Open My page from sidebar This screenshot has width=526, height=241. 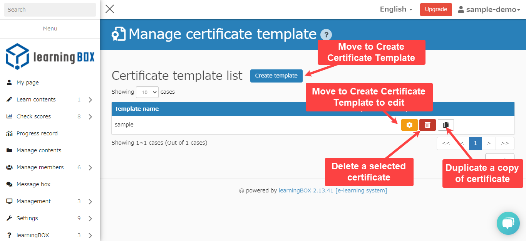pos(28,83)
